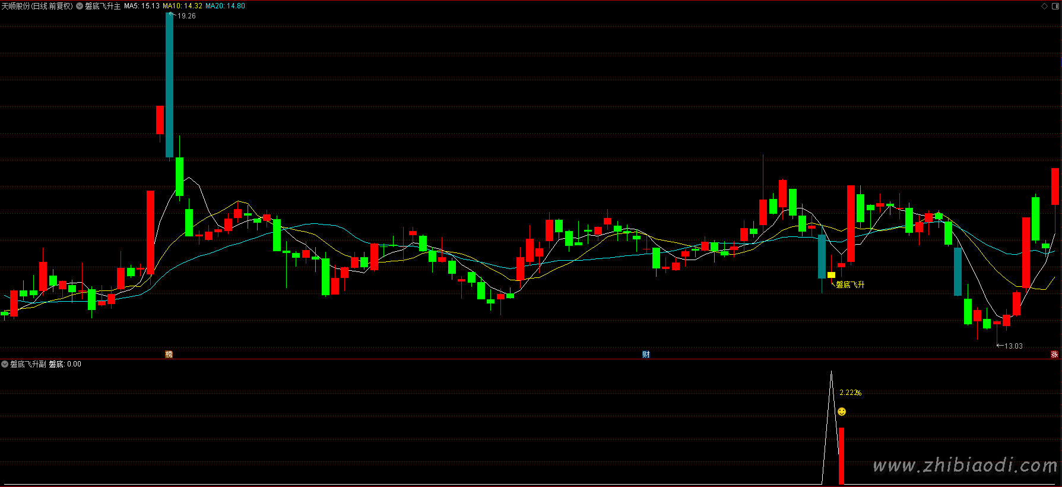Click the yellow 磐底飞升 signal candle

pos(831,275)
